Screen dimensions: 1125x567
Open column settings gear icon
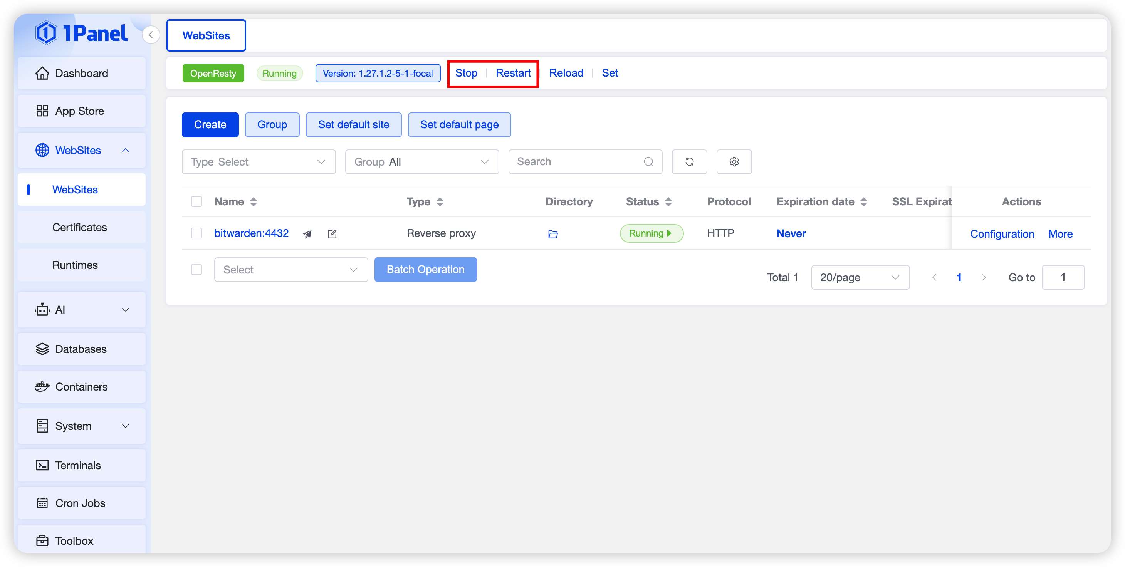734,162
